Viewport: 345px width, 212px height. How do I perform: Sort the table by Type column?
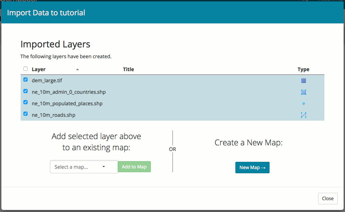click(303, 69)
